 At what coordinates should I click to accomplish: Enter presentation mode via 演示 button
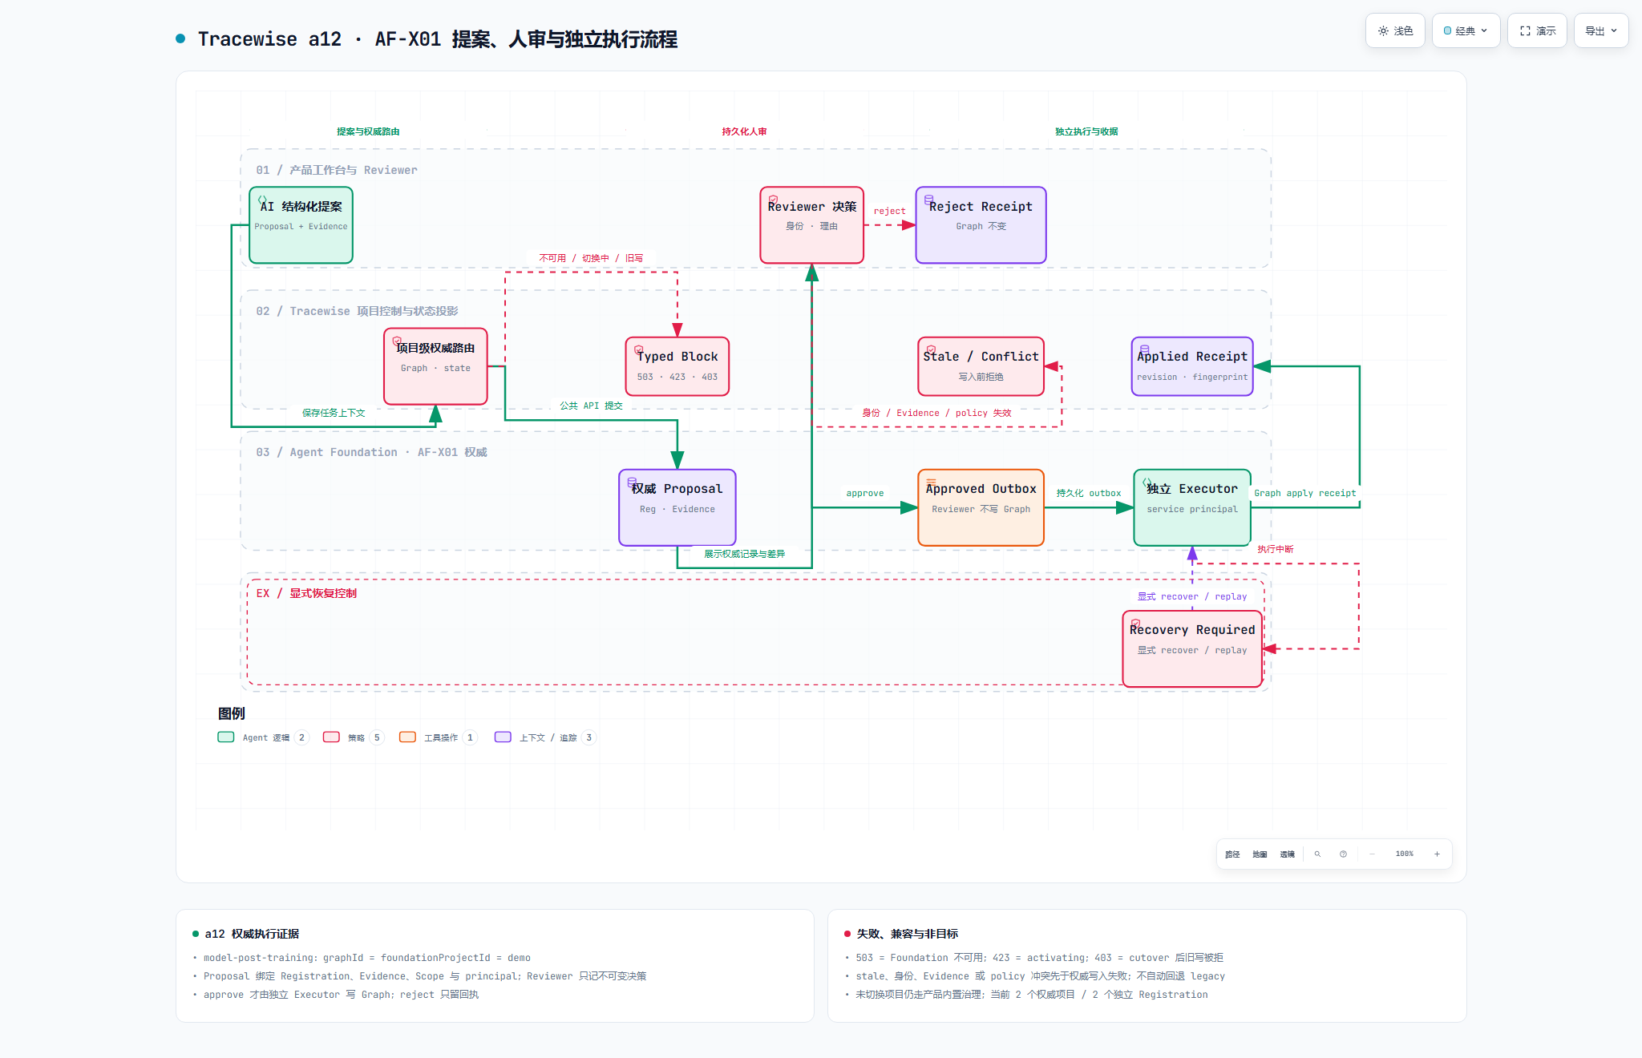coord(1537,30)
